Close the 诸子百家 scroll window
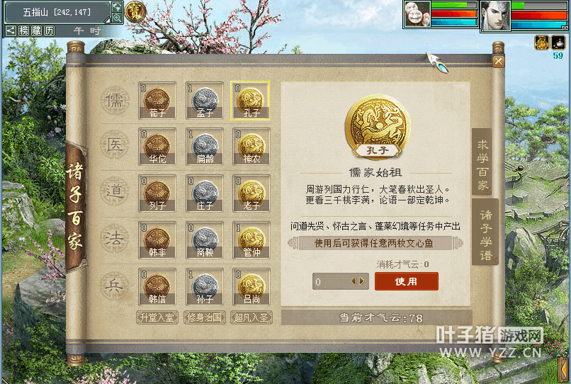Image resolution: width=571 pixels, height=384 pixels. click(499, 62)
